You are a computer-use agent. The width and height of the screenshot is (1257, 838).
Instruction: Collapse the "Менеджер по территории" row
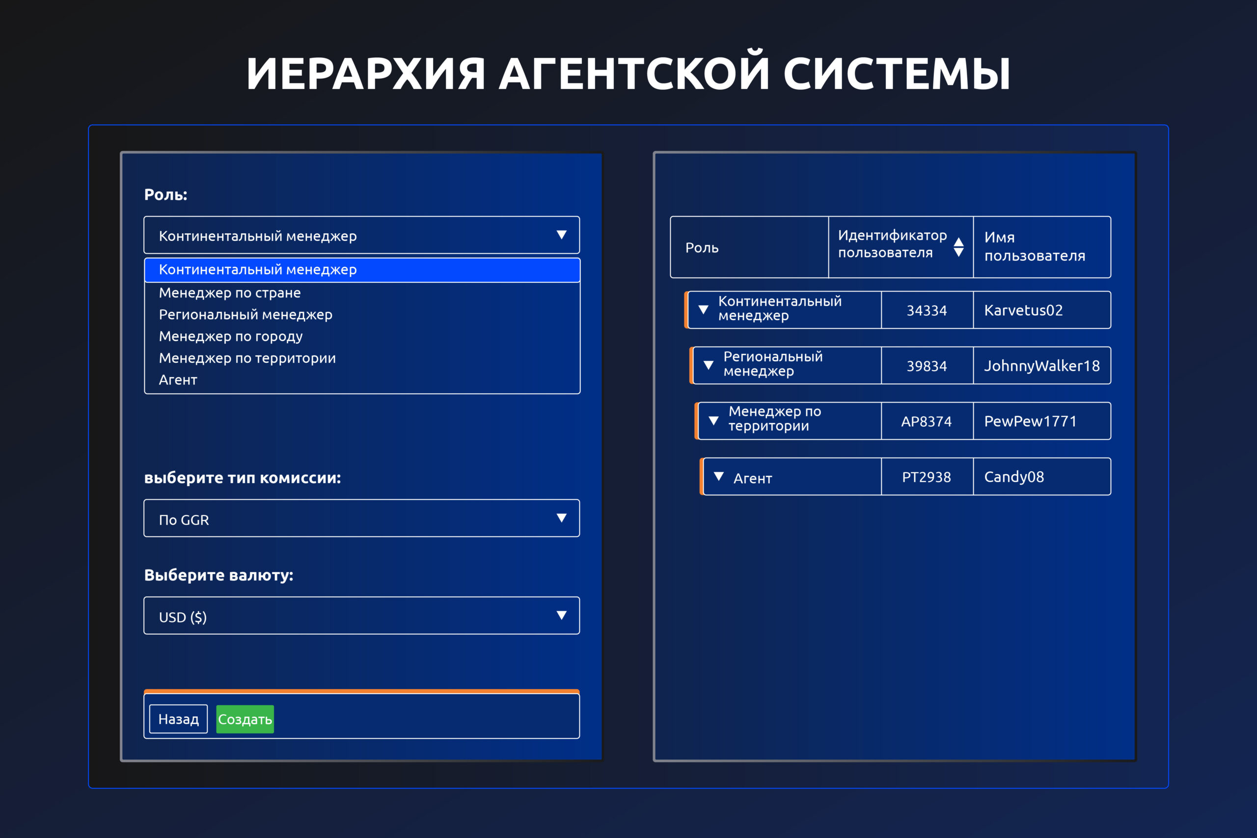pyautogui.click(x=714, y=421)
